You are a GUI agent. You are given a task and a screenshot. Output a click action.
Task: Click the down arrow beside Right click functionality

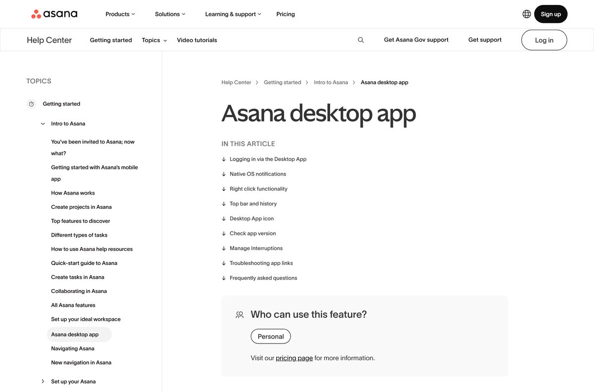point(224,189)
